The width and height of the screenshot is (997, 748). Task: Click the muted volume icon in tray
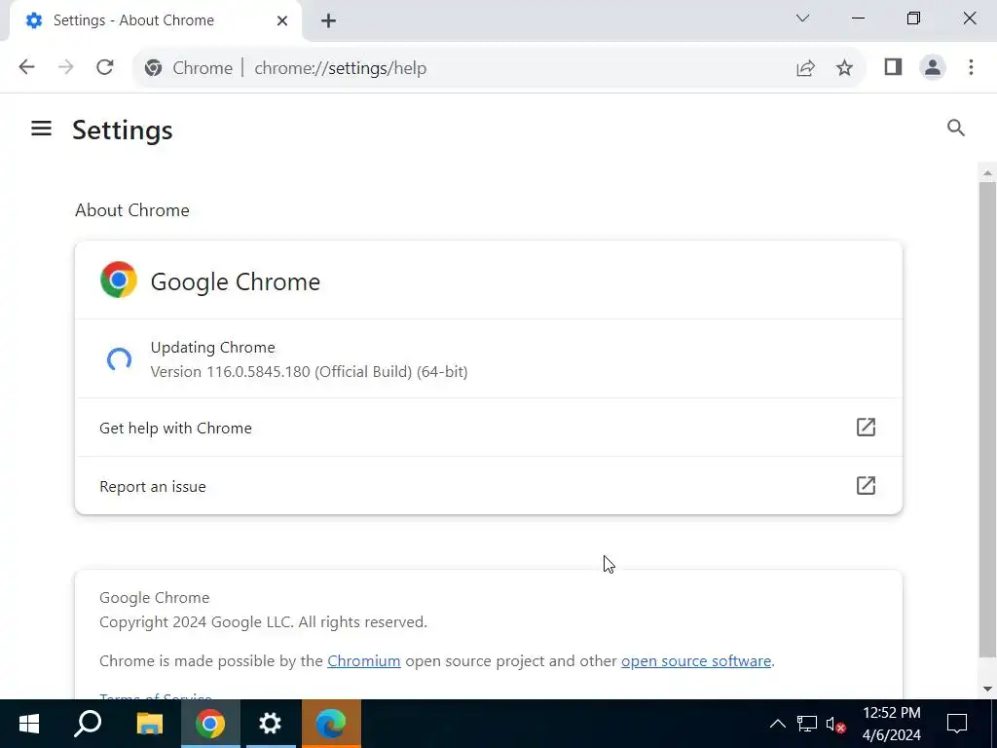834,724
